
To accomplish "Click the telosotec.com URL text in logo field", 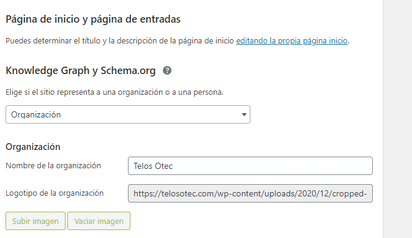I will coord(250,193).
